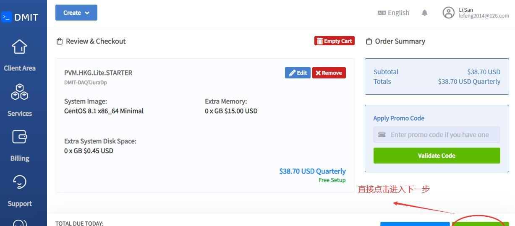Select Billing in the sidebar
515x226 pixels.
(20, 158)
